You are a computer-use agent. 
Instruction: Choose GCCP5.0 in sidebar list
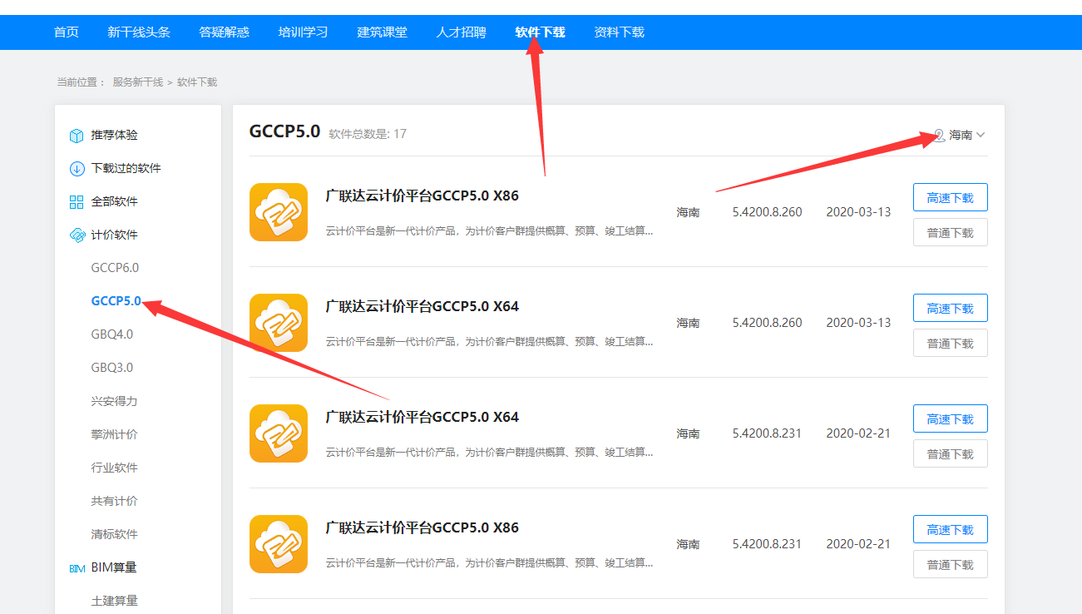click(116, 301)
